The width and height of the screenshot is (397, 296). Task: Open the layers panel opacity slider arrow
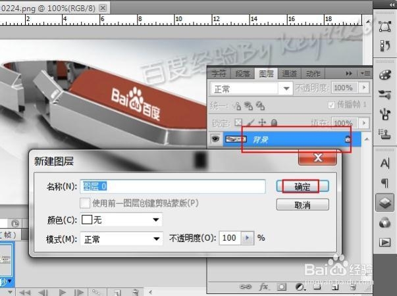[x=364, y=87]
